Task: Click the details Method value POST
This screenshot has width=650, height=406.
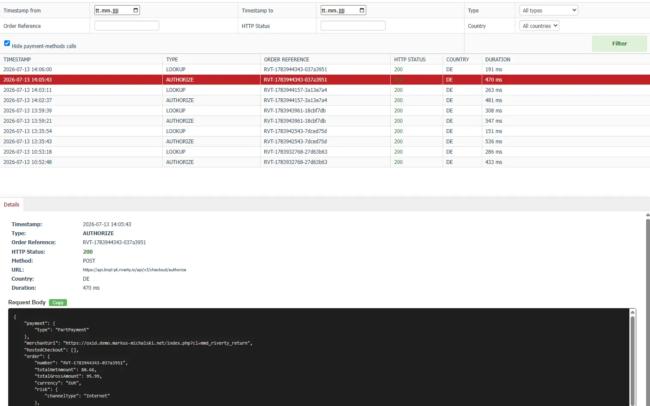Action: [89, 261]
